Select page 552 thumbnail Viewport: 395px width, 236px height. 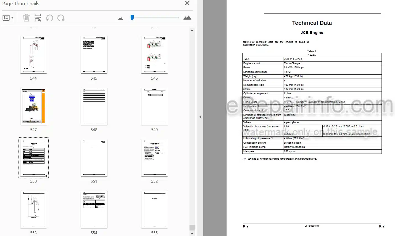click(154, 158)
